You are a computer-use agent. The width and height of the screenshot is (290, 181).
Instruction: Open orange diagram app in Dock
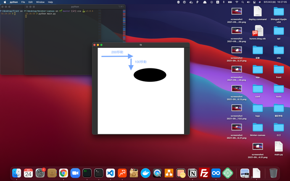(169, 173)
